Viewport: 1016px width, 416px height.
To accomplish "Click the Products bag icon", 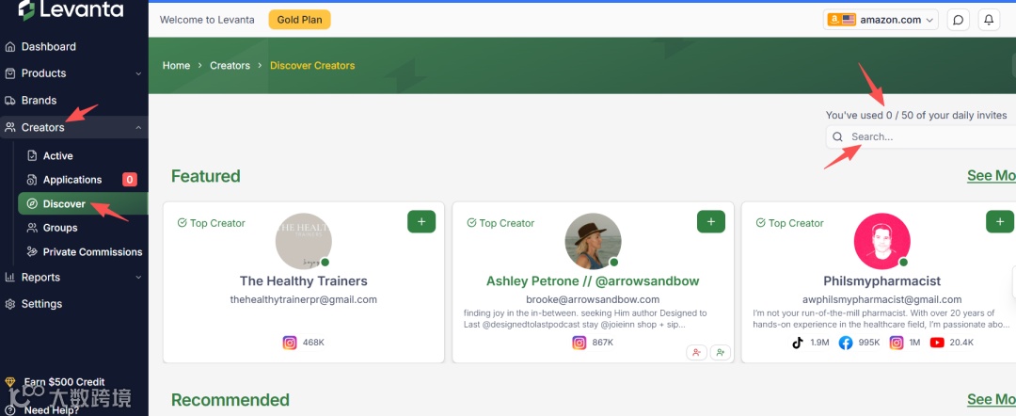I will [x=9, y=73].
